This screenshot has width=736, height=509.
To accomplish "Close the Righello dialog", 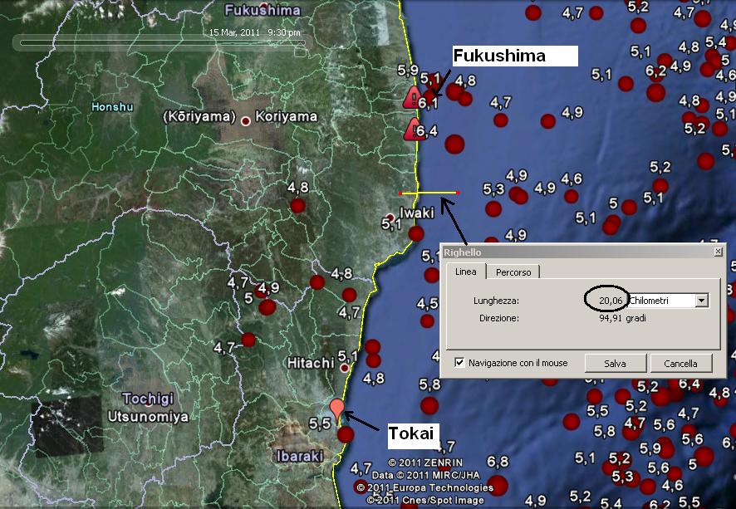I will [x=718, y=252].
